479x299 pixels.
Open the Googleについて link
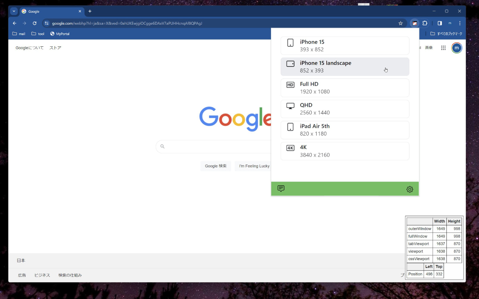tap(30, 48)
